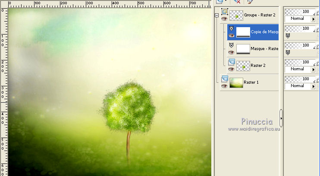Viewport: 320px width, 176px height.
Task: Toggle visibility of the Raster 1 layer
Action: click(225, 86)
